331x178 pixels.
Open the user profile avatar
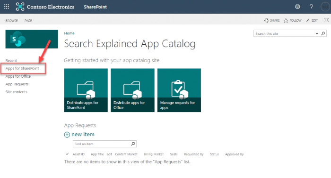coord(325,7)
